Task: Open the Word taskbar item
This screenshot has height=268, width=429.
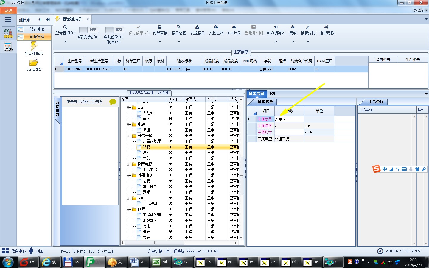Action: tap(139, 262)
